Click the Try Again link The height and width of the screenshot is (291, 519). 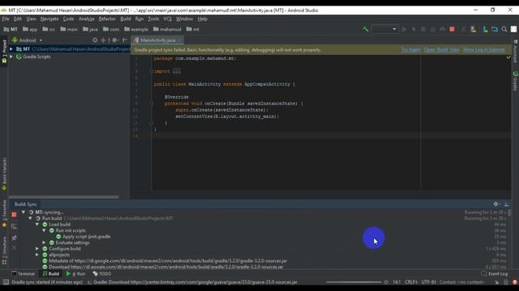pyautogui.click(x=411, y=50)
